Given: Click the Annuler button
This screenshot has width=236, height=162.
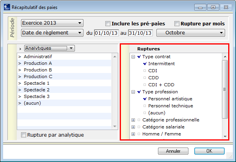Looking at the screenshot, I should [173, 151].
